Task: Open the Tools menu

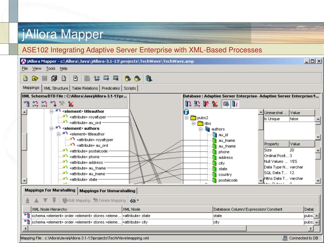Action: point(51,68)
